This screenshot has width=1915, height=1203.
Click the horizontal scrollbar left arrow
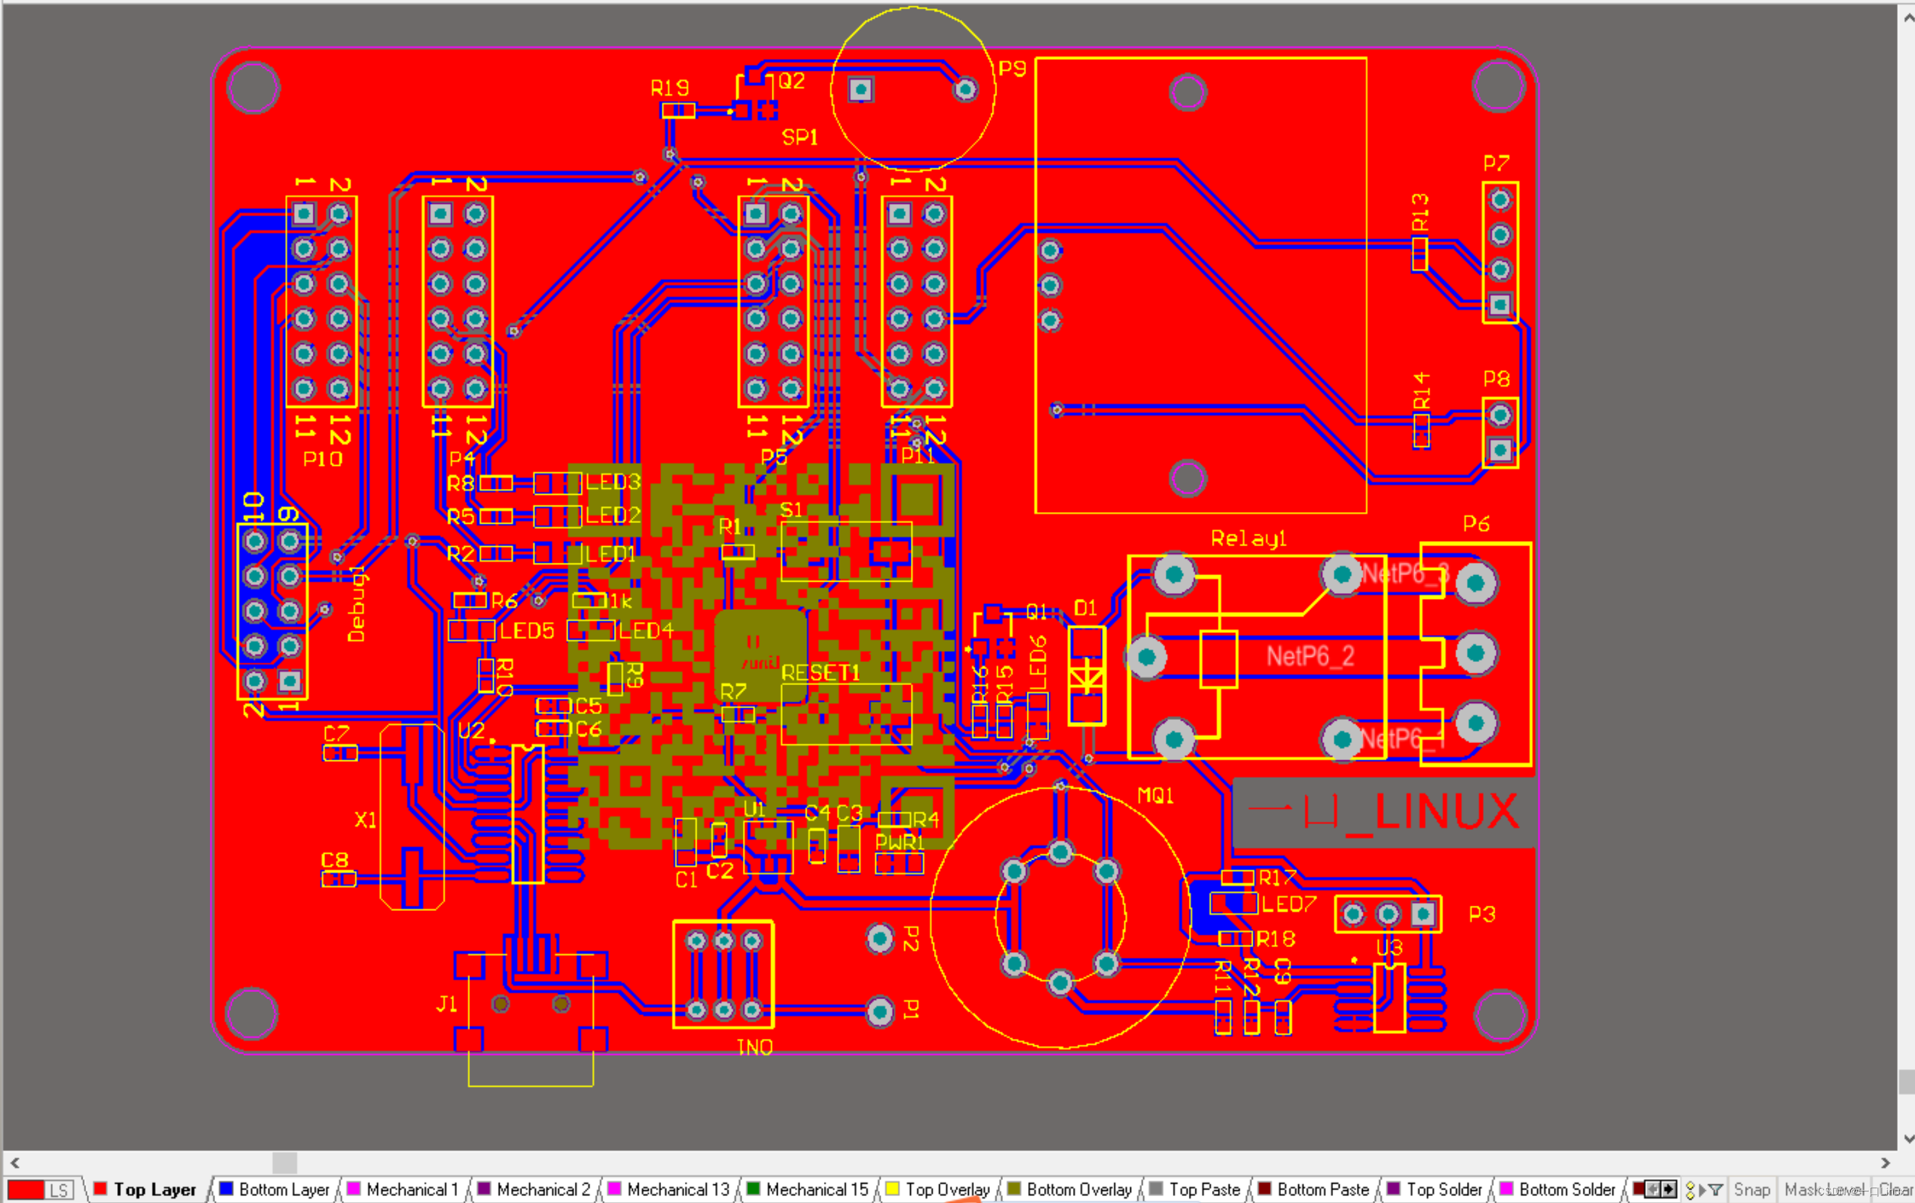(14, 1162)
